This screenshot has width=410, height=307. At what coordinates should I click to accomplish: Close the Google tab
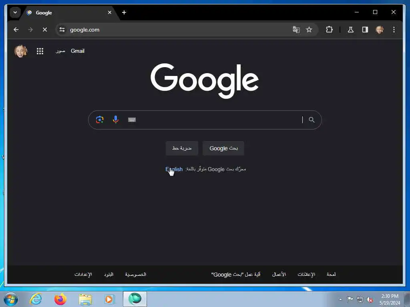110,12
